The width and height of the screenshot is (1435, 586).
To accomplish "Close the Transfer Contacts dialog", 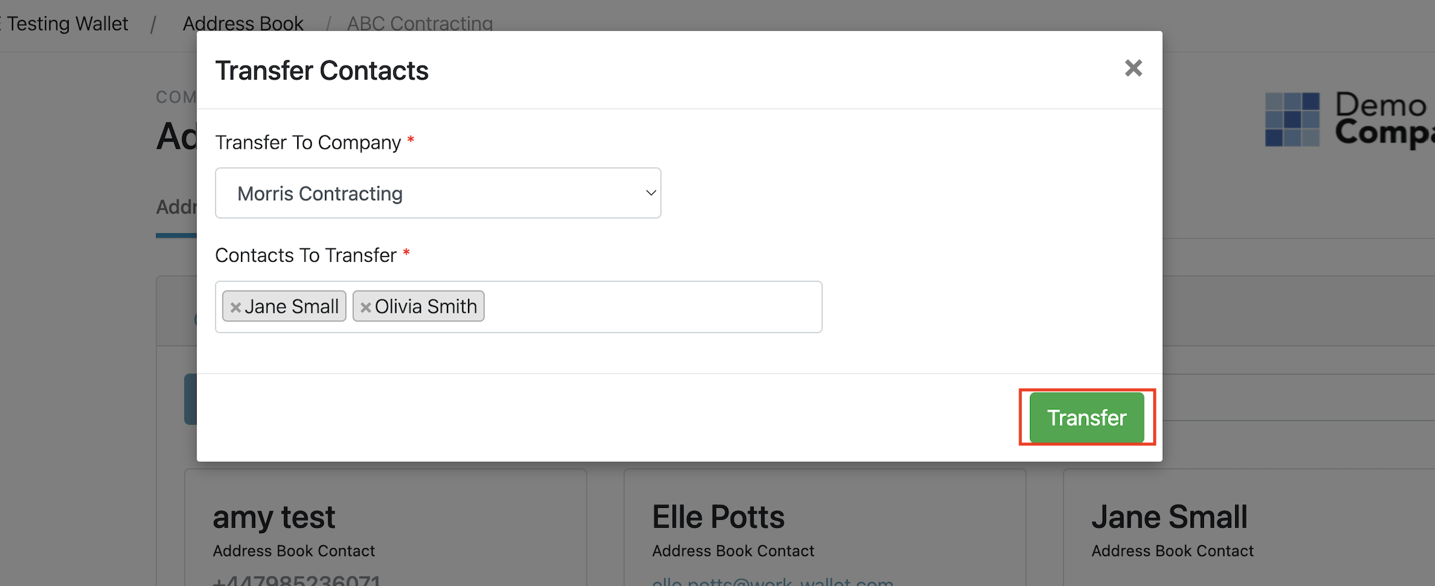I will (x=1133, y=68).
